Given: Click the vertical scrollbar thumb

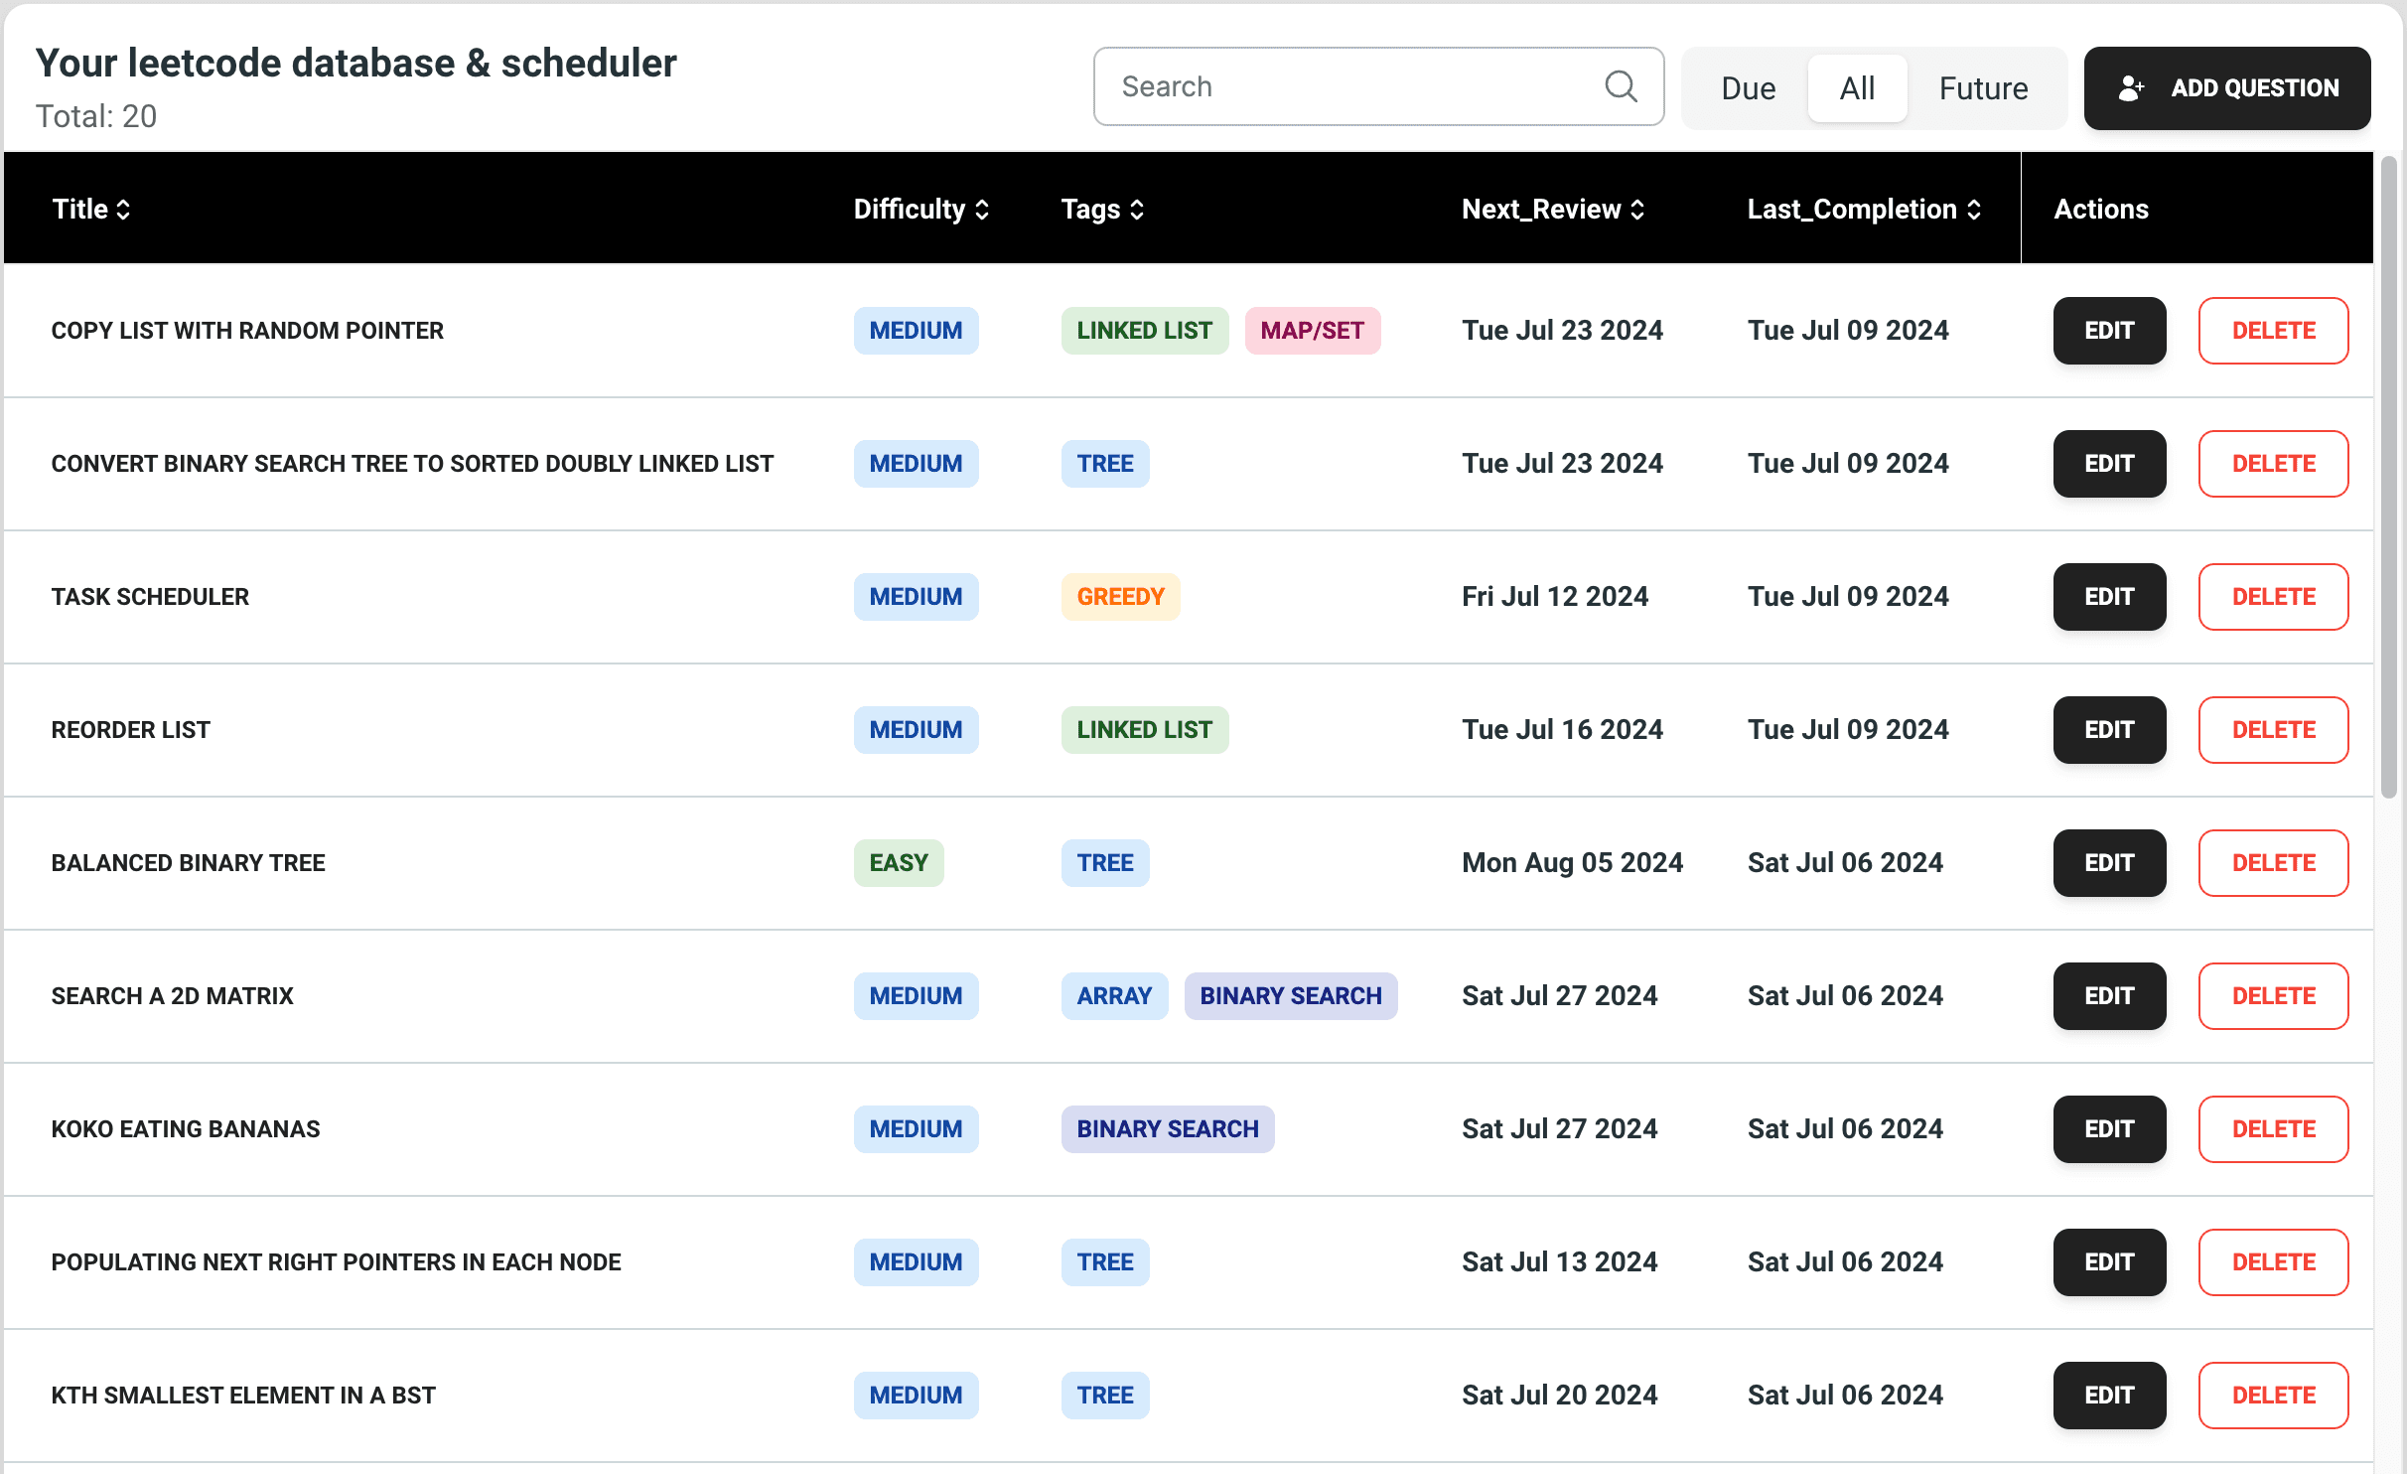Looking at the screenshot, I should tap(2389, 477).
